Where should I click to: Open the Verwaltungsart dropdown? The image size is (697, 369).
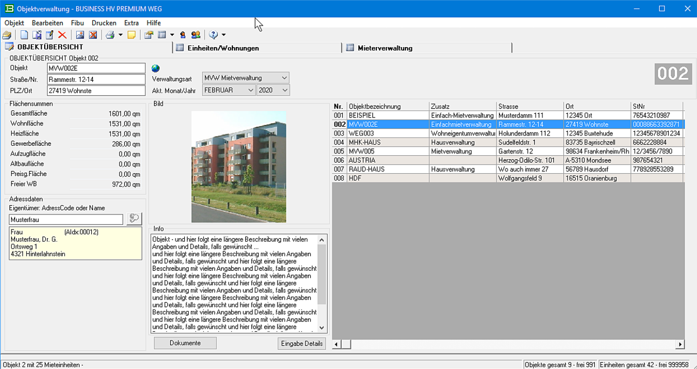coord(283,78)
